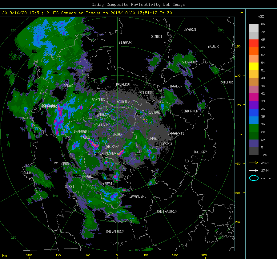Image resolution: width=277 pixels, height=259 pixels.
Task: Click the LAXMESHWAR city label
Action: (x=109, y=153)
